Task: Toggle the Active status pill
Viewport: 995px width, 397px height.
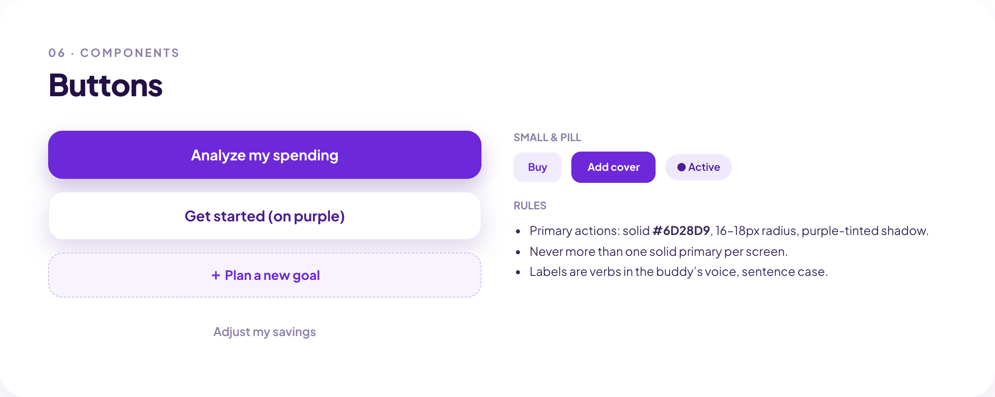Action: click(699, 167)
